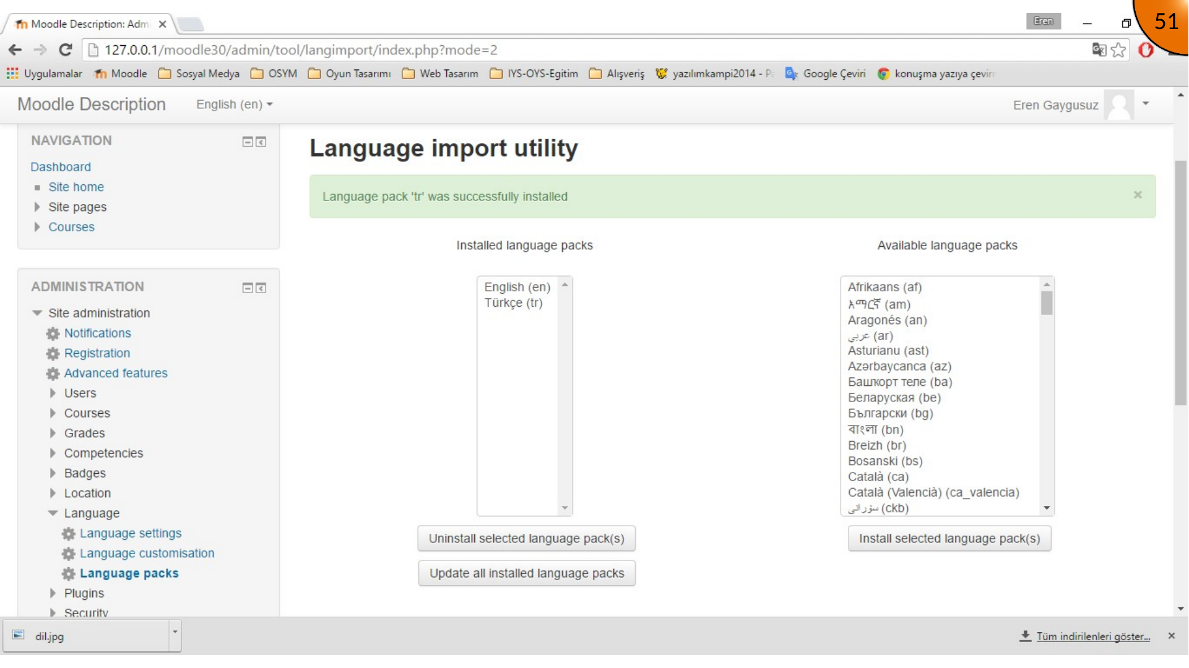Click the gear icon beside Advanced features
Viewport: 1189px width, 668px height.
click(x=53, y=374)
